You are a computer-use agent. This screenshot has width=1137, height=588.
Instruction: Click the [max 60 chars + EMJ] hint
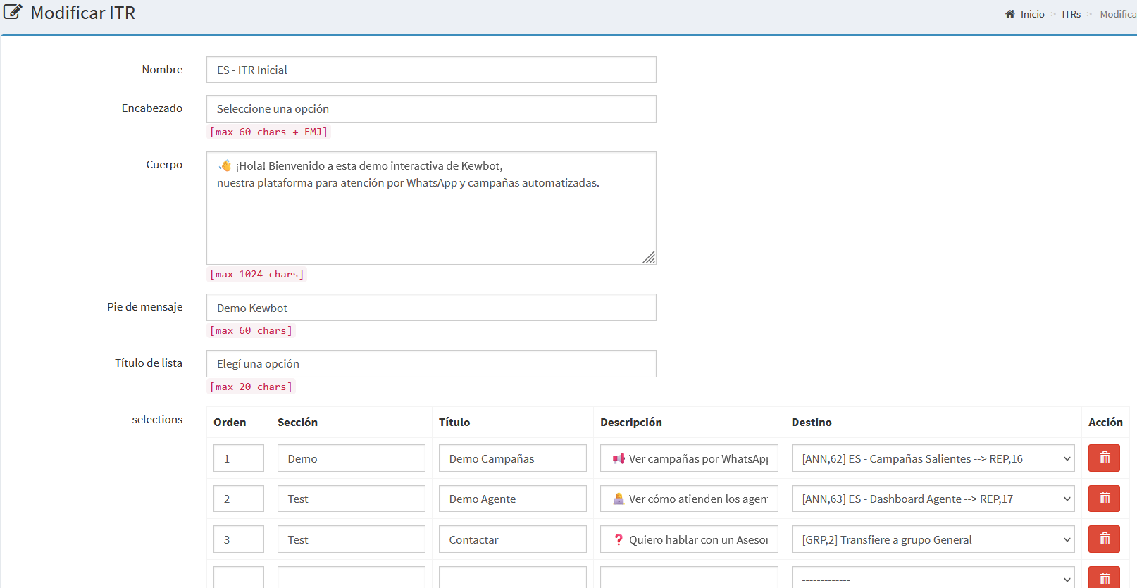click(x=268, y=132)
